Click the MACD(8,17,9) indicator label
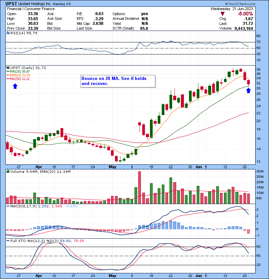The height and width of the screenshot is (279, 269). click(24, 206)
